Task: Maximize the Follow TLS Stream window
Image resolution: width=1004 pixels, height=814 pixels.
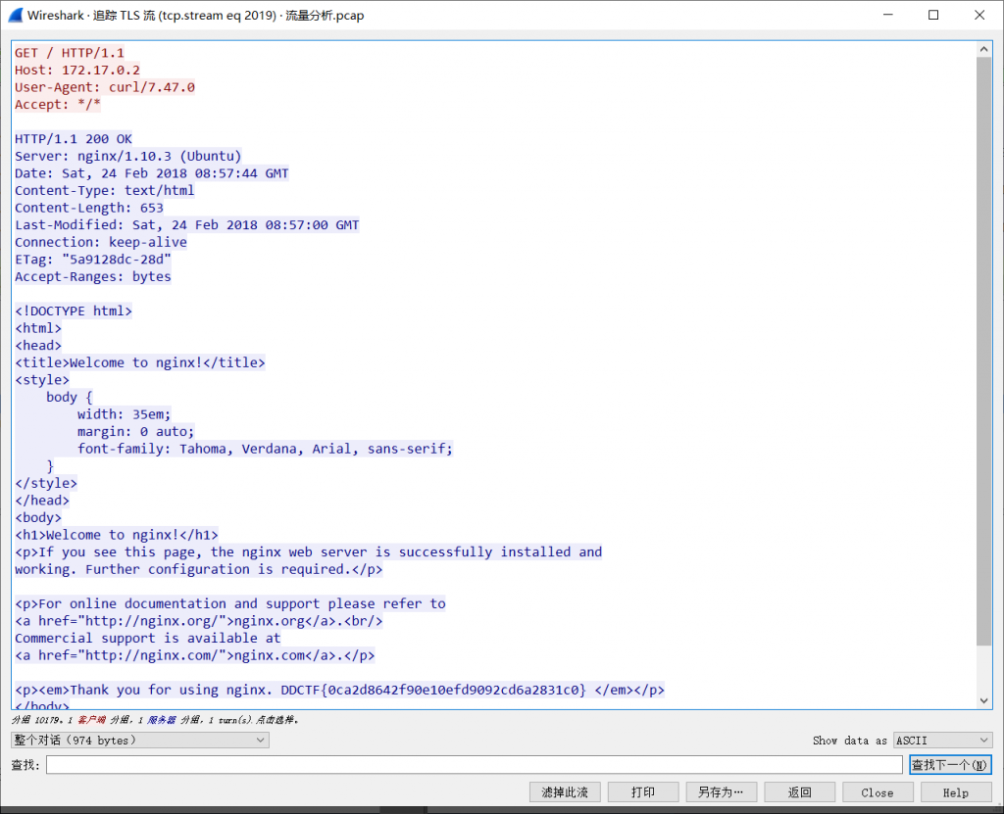Action: (933, 15)
